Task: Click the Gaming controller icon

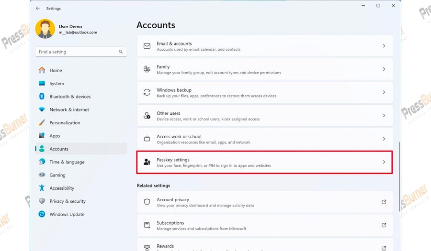Action: click(x=42, y=175)
